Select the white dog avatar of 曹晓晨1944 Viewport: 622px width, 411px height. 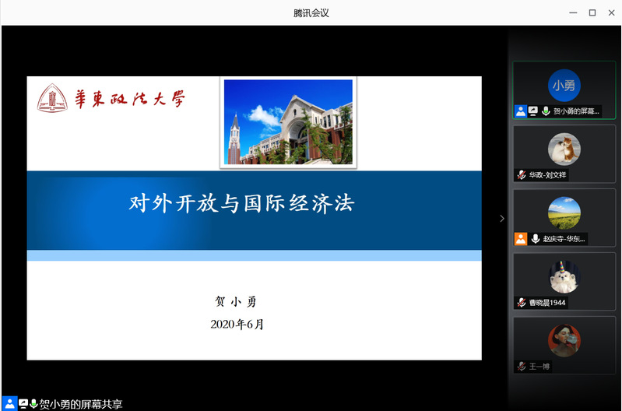564,277
